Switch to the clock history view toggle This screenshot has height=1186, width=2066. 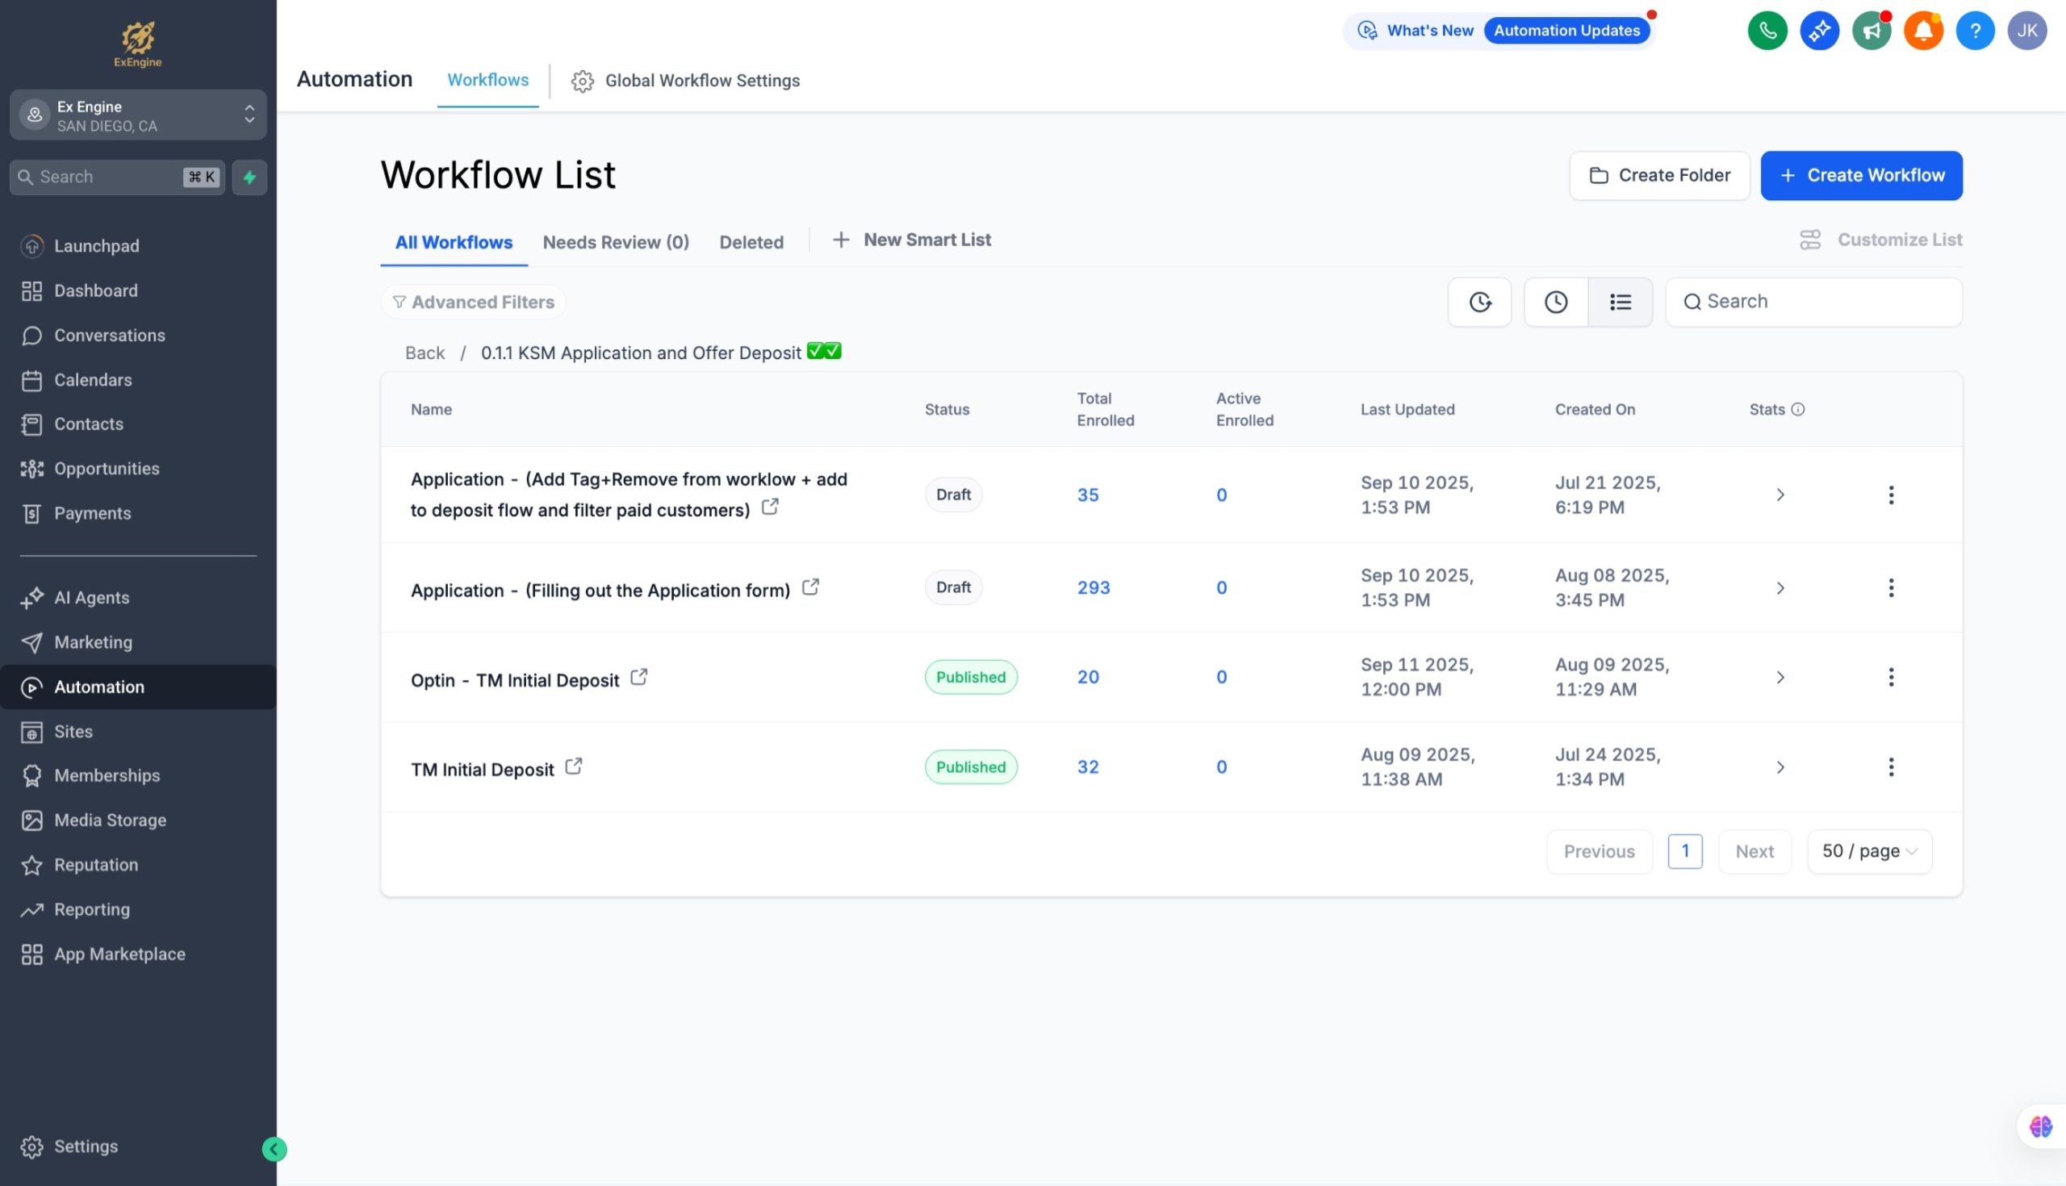1555,303
